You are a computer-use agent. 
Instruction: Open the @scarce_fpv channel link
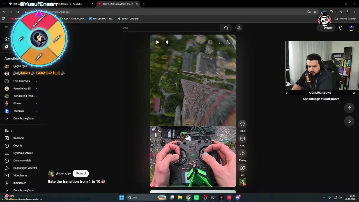[63, 173]
